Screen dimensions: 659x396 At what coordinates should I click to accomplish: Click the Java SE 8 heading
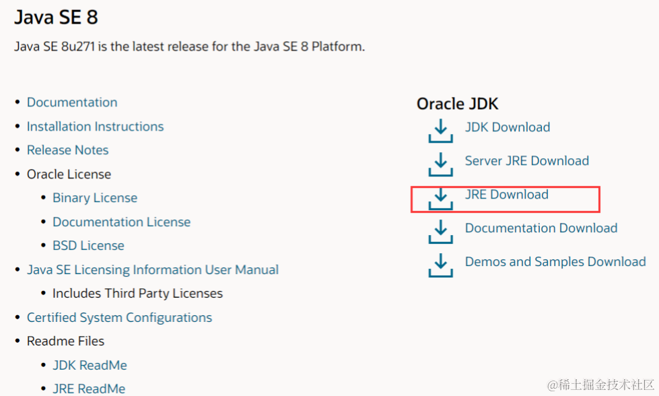click(56, 18)
